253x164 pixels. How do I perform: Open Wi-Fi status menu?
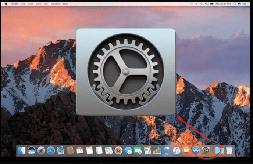(x=201, y=4)
